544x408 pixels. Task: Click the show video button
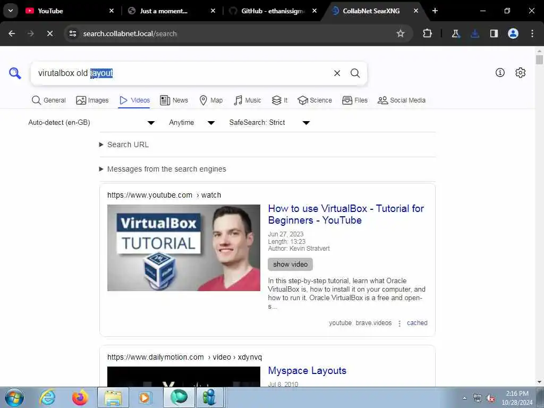pos(290,265)
